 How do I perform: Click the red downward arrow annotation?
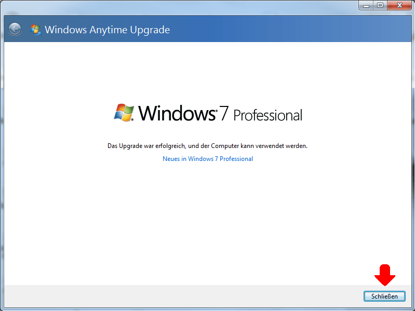coord(384,275)
